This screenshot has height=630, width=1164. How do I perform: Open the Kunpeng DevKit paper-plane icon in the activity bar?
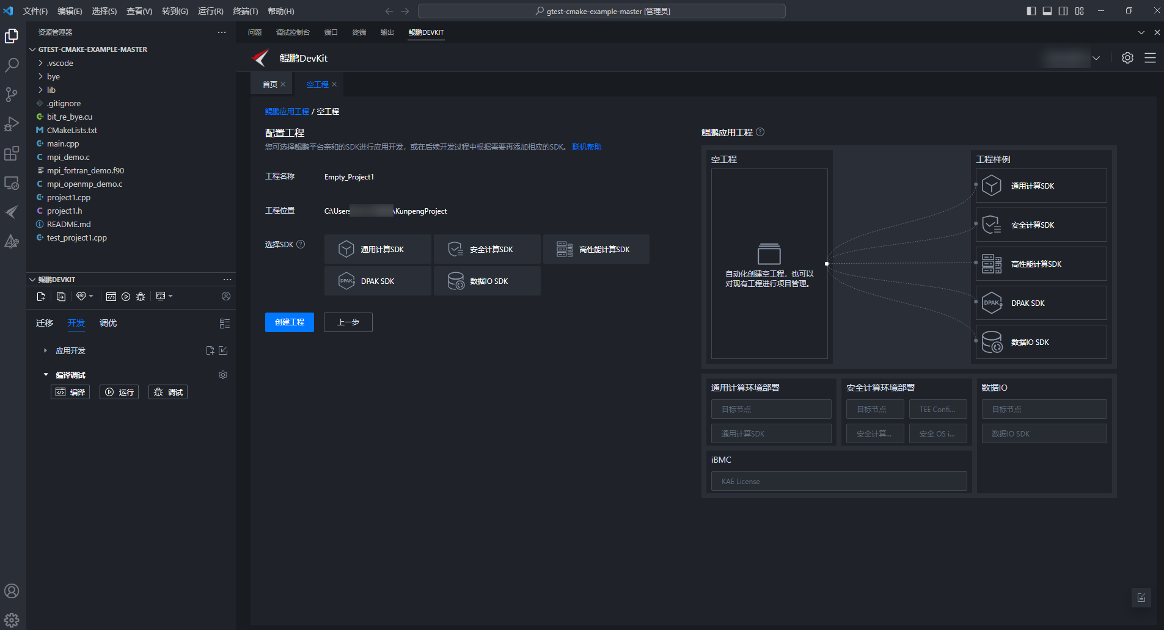tap(12, 212)
